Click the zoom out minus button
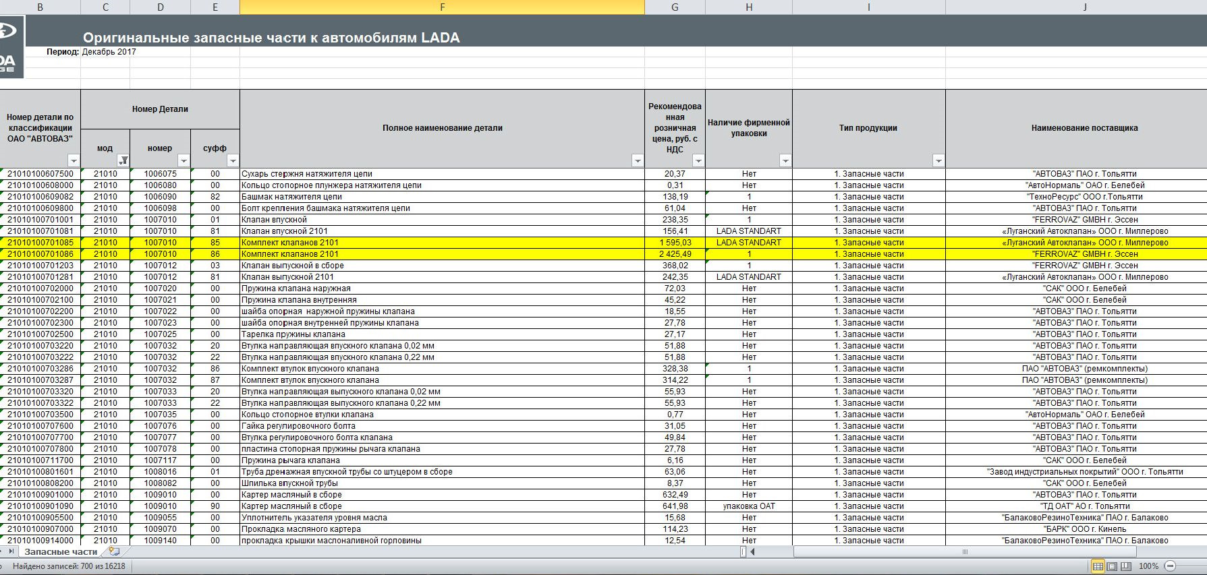Image resolution: width=1207 pixels, height=575 pixels. [1171, 566]
